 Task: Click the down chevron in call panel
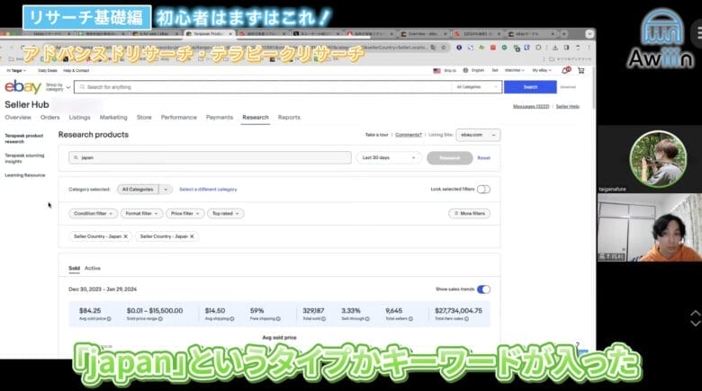click(696, 323)
